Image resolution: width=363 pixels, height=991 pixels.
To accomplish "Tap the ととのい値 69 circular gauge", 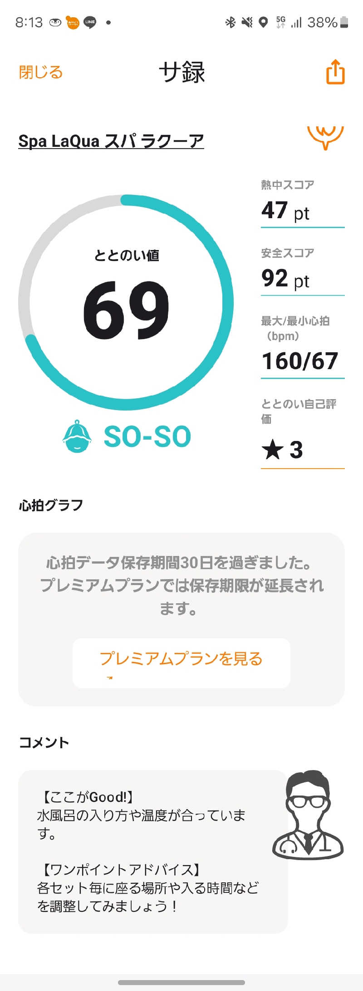I will point(126,302).
